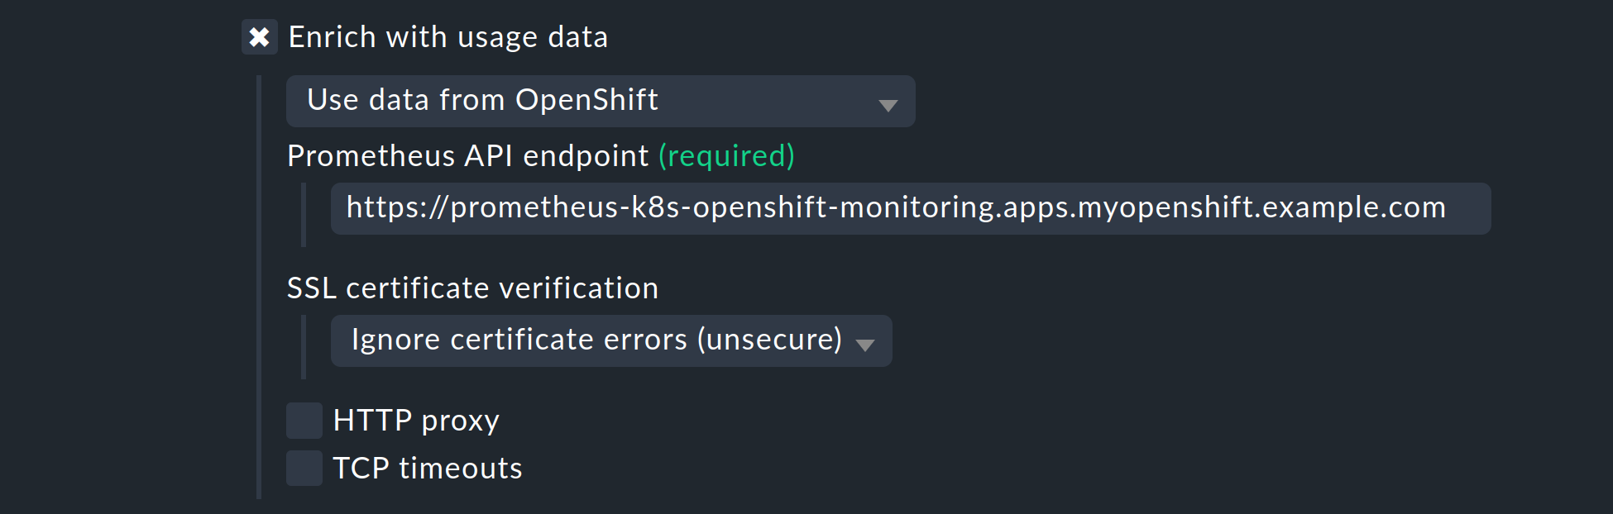Open the SSL certificate verification dropdown
The width and height of the screenshot is (1613, 514).
click(611, 340)
